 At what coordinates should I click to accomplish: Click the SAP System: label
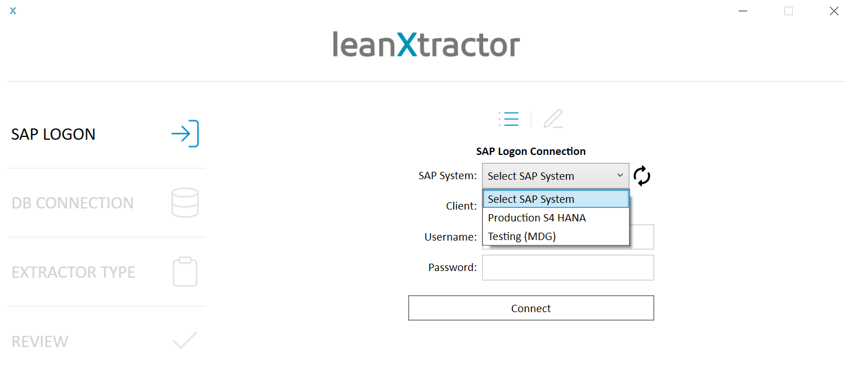pyautogui.click(x=448, y=175)
